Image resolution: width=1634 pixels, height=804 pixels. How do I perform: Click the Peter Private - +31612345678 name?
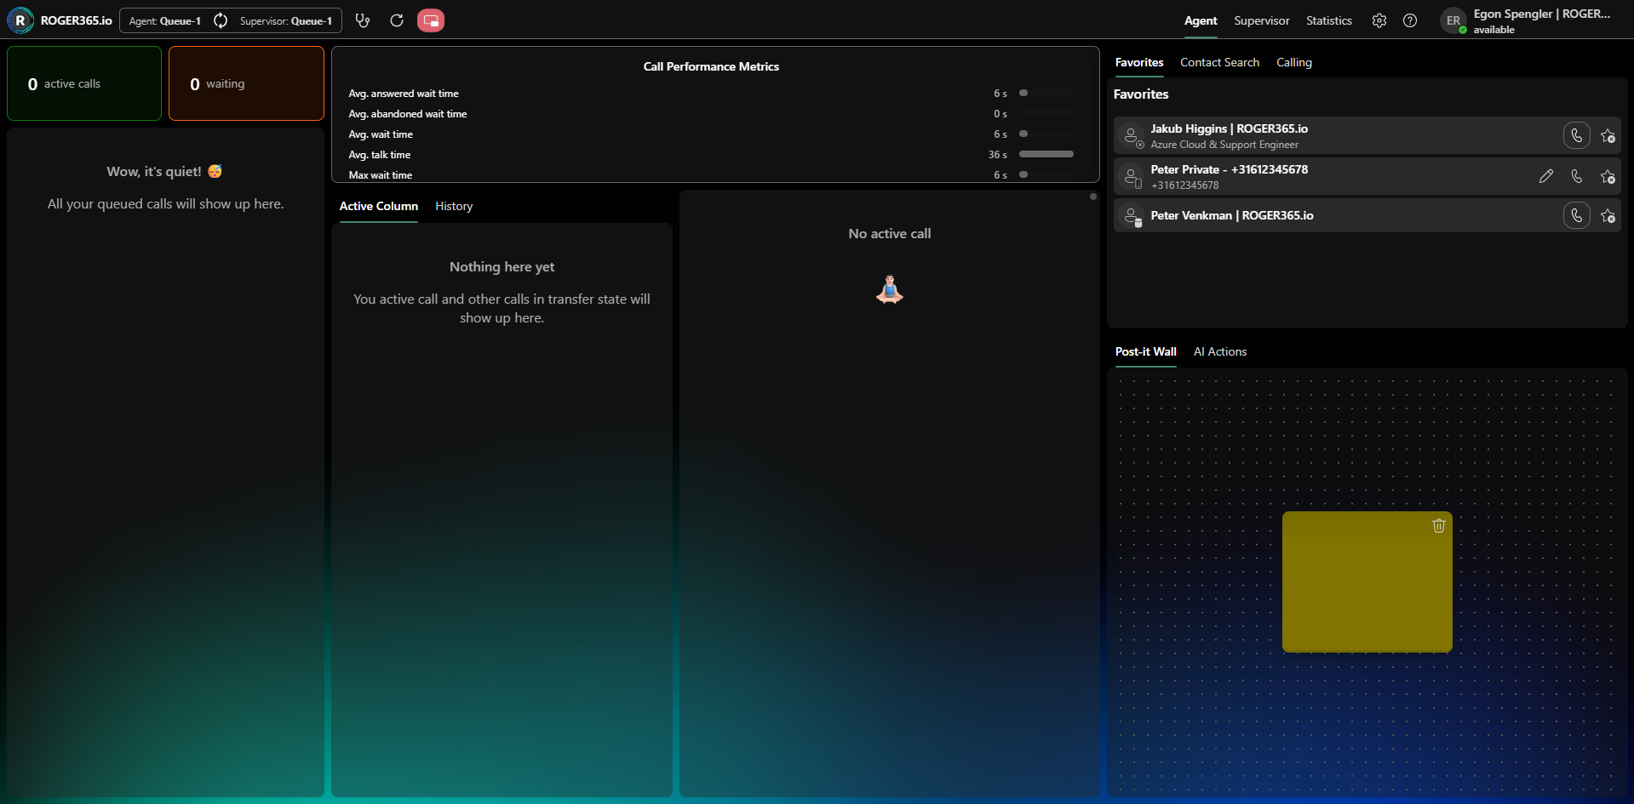click(x=1230, y=169)
